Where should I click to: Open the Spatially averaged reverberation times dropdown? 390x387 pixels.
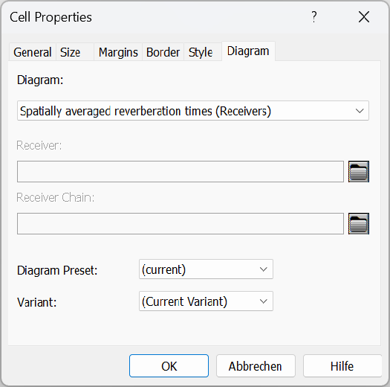[x=193, y=111]
